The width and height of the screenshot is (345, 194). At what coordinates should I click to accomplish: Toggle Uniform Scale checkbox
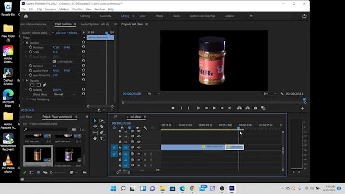(x=54, y=61)
